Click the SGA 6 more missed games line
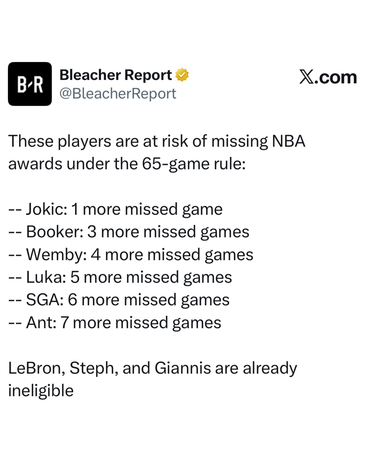 [119, 300]
